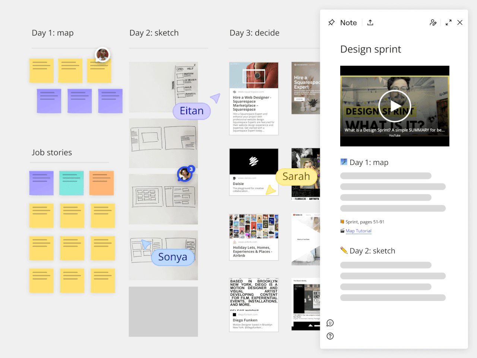Click the avatar with 3 comments badge
The image size is (477, 358).
point(184,174)
